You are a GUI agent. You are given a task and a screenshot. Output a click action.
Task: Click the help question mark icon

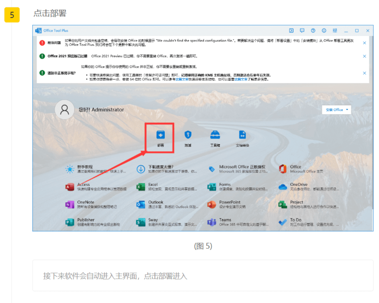pos(313,31)
